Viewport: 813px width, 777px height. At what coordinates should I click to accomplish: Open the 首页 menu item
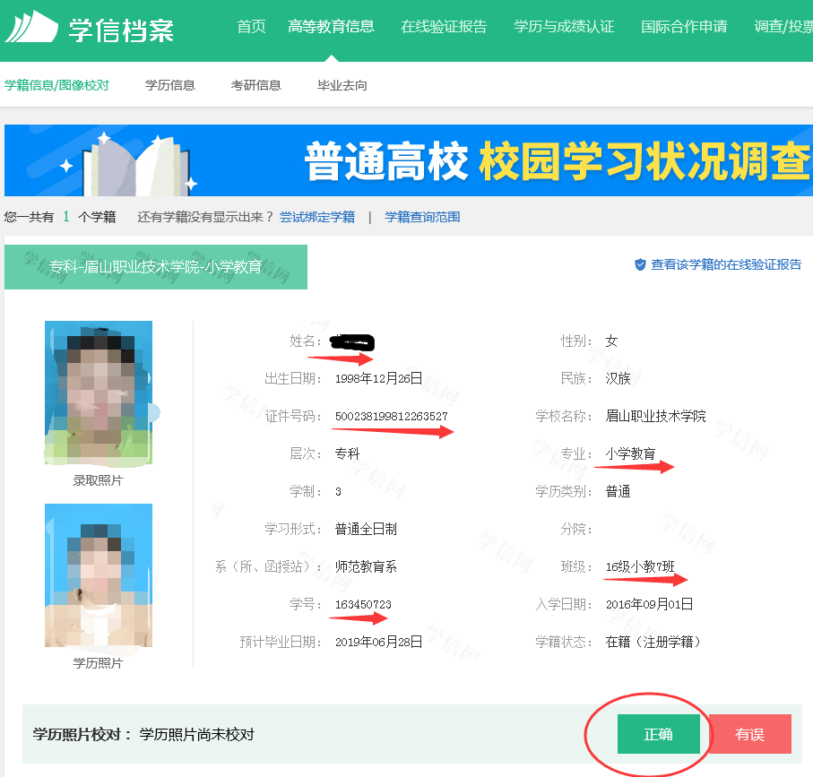coord(251,27)
